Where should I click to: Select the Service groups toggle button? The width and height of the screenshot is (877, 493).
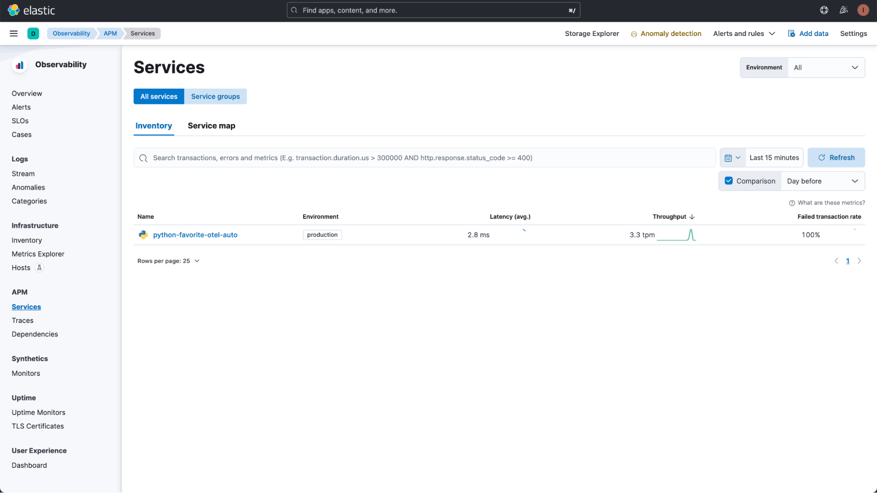(x=215, y=96)
